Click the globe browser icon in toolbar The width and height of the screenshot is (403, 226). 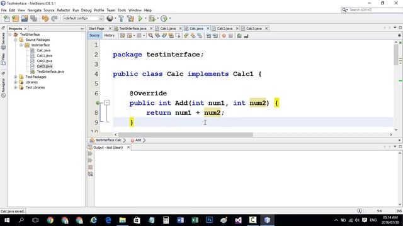click(110, 18)
